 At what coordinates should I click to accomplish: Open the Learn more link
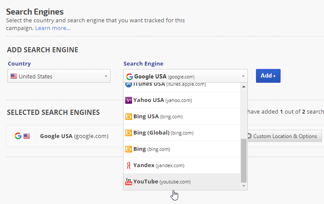(x=53, y=28)
